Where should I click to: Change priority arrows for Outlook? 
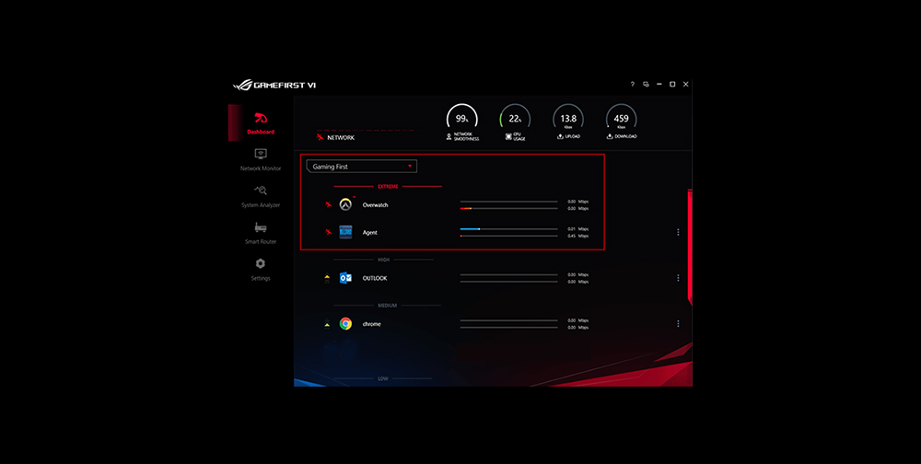[326, 278]
